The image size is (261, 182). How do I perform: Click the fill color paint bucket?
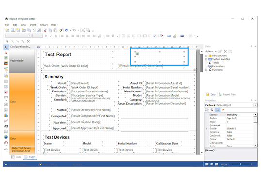click(x=161, y=36)
